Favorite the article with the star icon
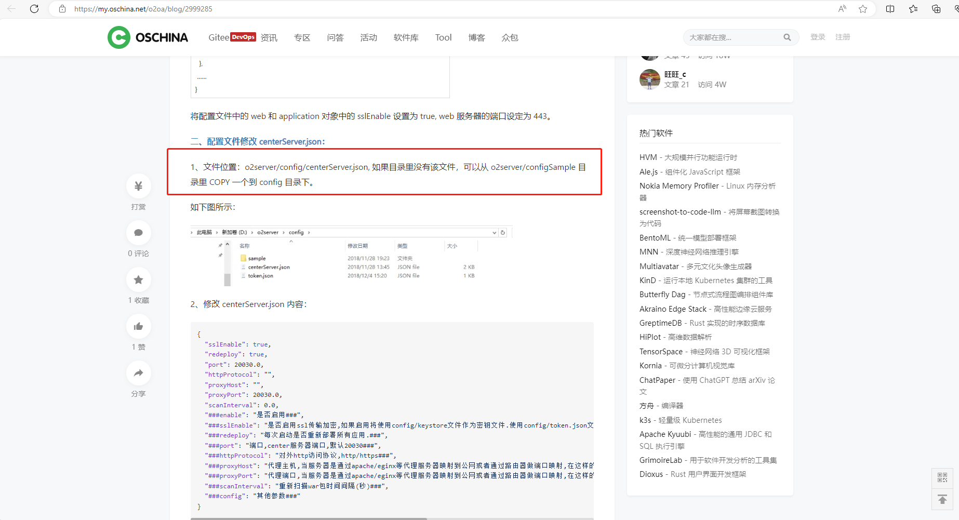The image size is (959, 520). [x=138, y=279]
